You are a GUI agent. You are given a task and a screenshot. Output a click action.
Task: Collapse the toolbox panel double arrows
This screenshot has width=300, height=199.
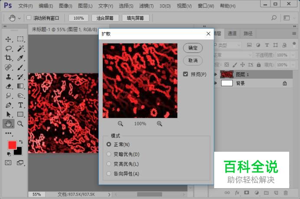pos(5,26)
